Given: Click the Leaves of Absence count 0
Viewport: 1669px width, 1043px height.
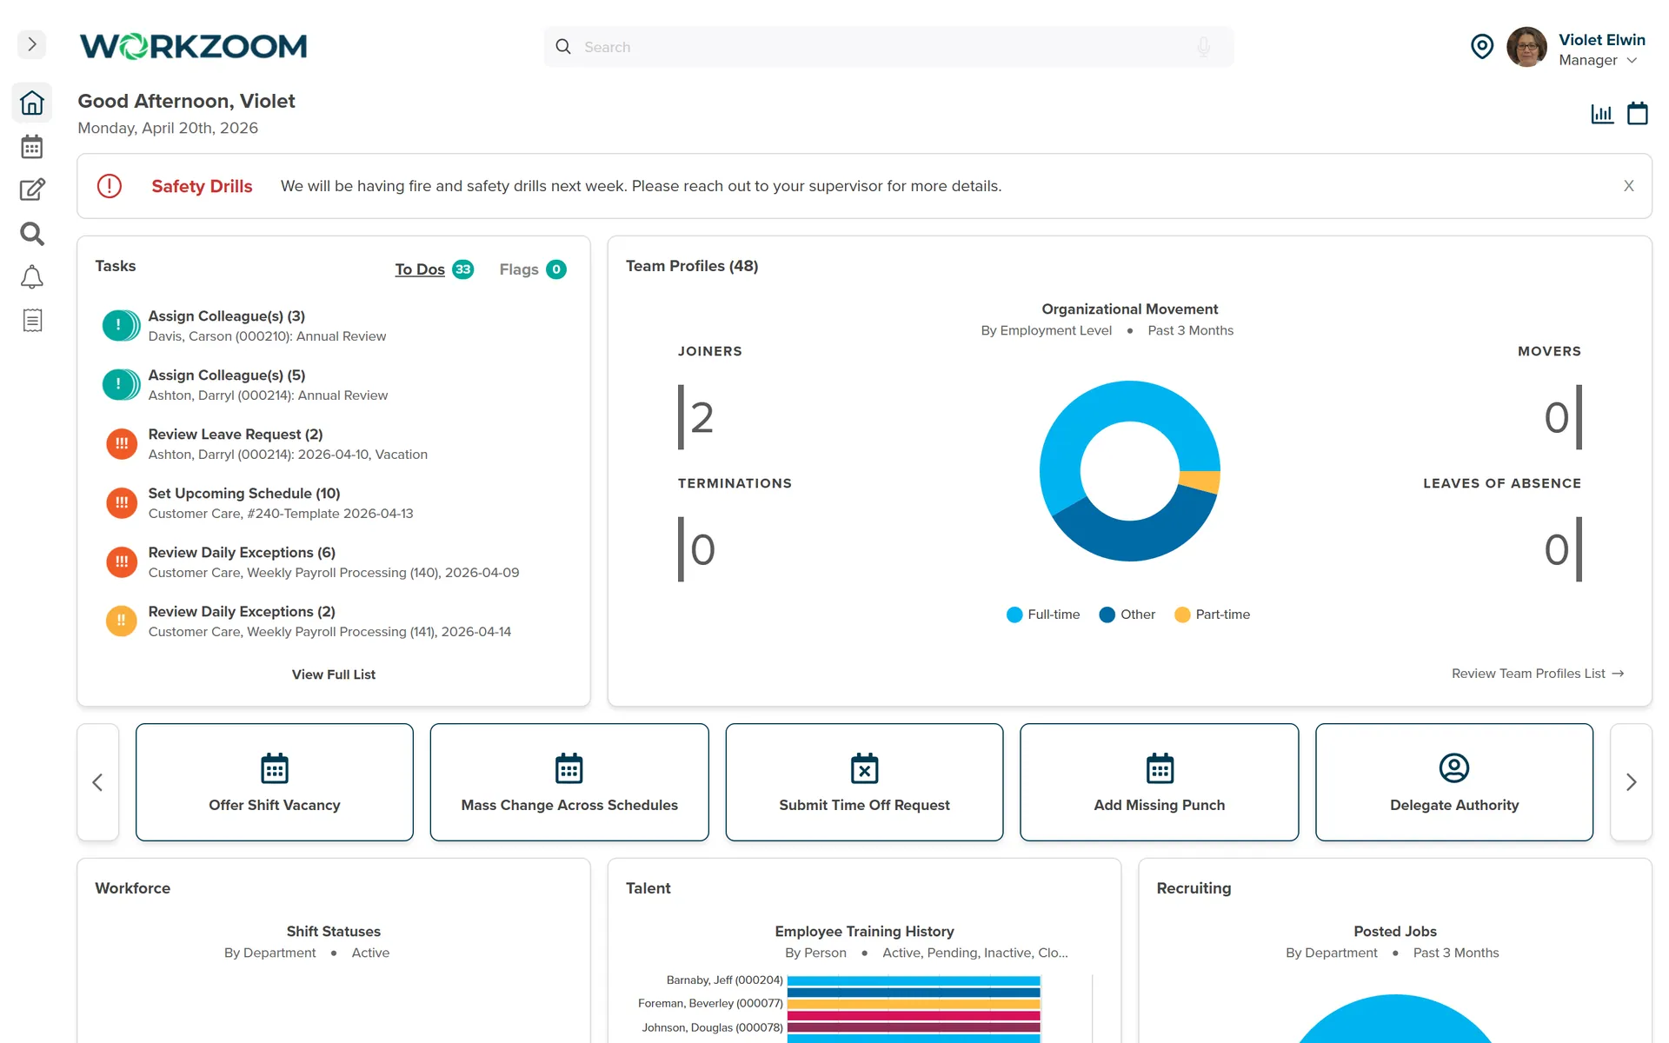Looking at the screenshot, I should pos(1557,550).
